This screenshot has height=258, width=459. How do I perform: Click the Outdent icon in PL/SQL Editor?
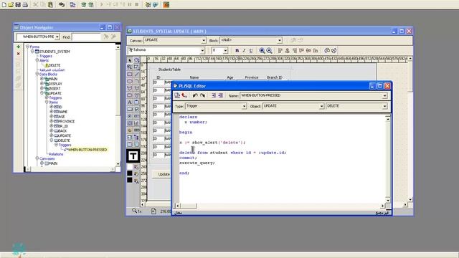tap(220, 95)
